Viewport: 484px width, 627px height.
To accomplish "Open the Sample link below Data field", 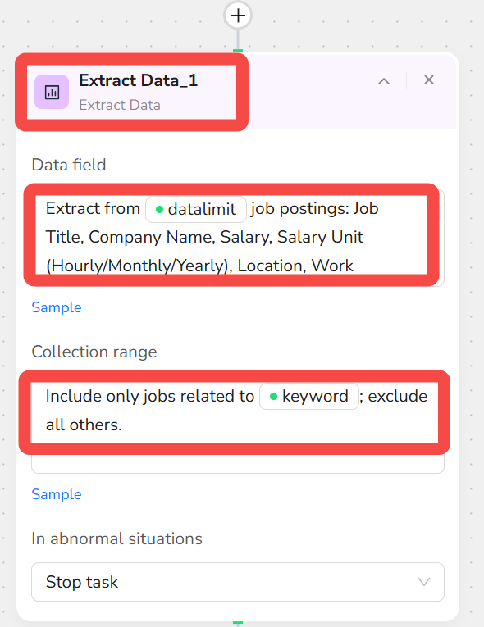I will pos(57,307).
